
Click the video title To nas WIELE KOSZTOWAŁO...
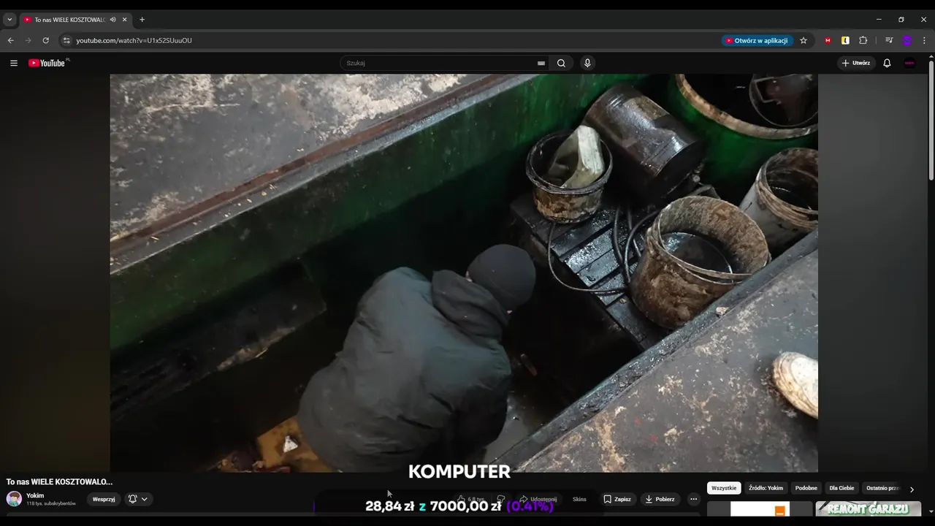click(60, 481)
